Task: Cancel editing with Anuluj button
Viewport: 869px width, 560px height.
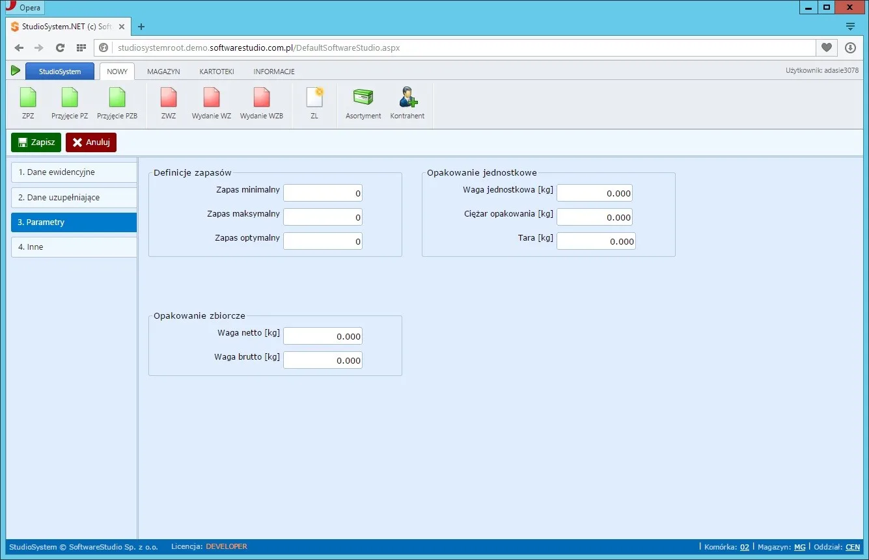Action: [91, 142]
